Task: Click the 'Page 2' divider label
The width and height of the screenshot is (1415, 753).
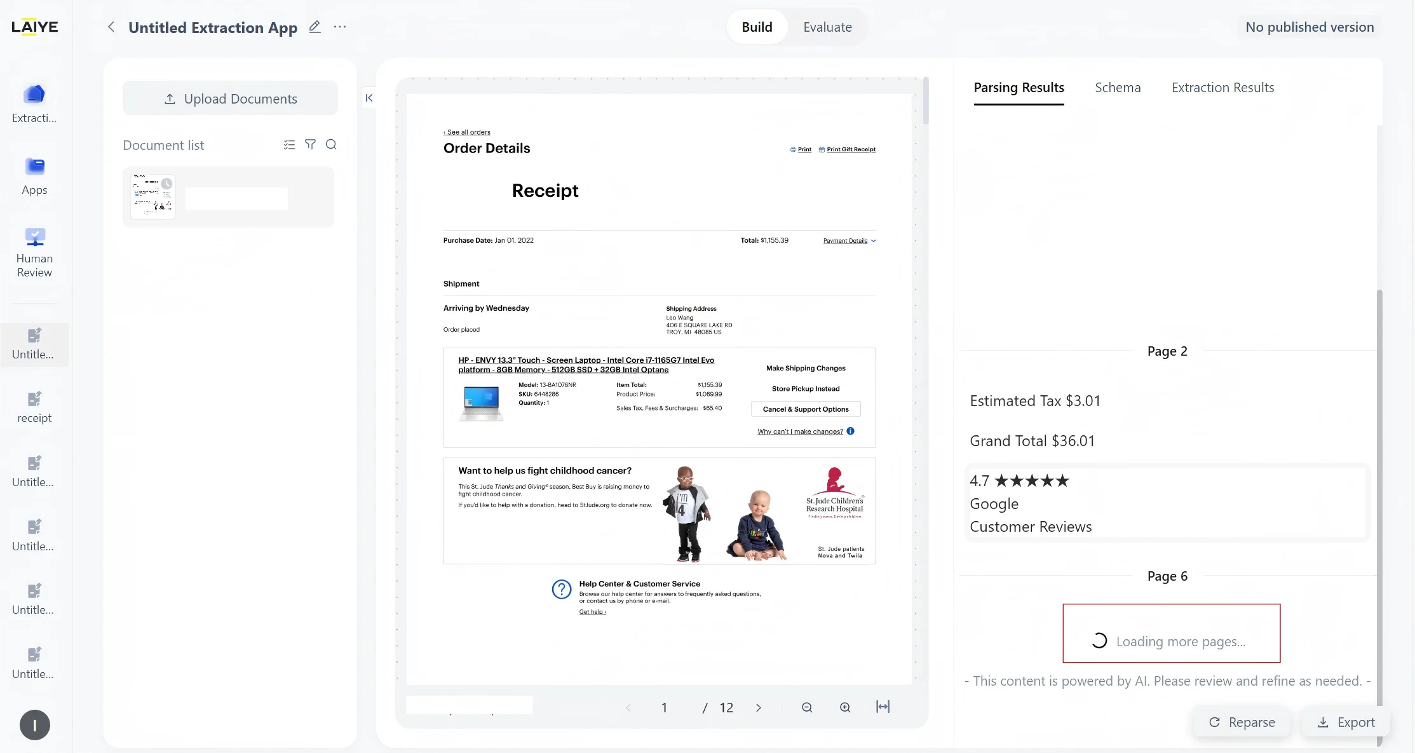Action: pos(1167,351)
